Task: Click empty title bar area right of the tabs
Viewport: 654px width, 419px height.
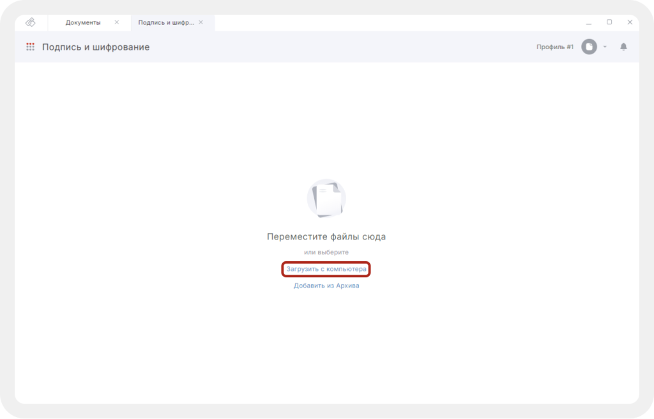Action: (x=396, y=22)
